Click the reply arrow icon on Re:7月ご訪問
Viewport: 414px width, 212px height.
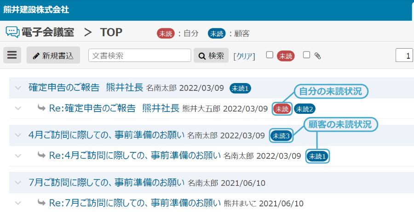[41, 202]
